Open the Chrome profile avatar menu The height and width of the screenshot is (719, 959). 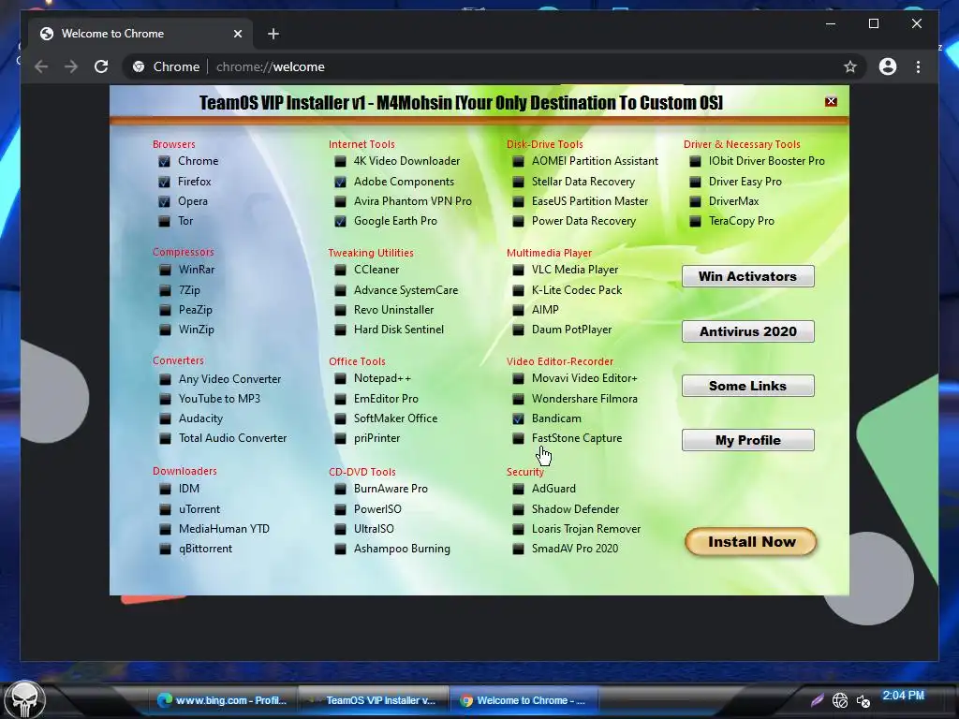(x=888, y=66)
